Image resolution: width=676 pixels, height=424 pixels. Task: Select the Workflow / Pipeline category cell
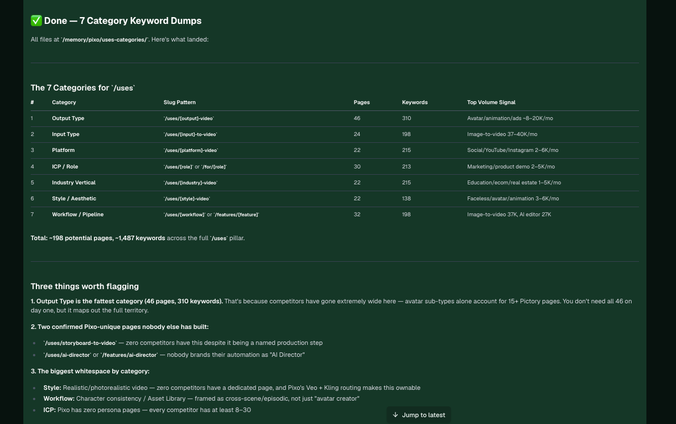pos(77,215)
